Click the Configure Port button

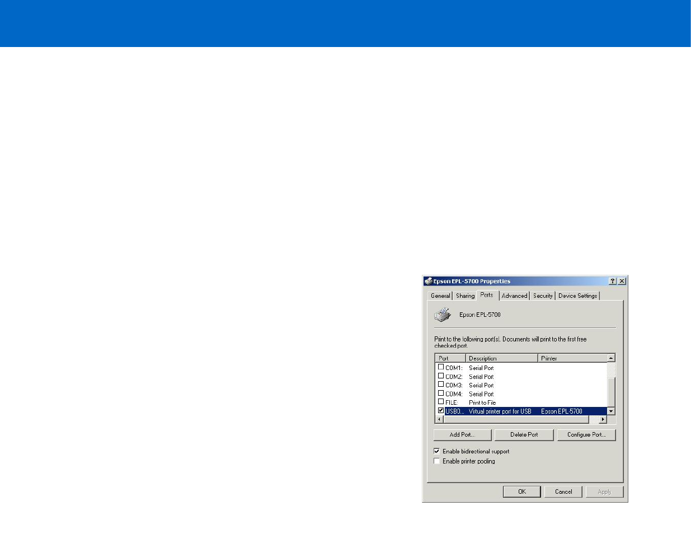tap(586, 434)
